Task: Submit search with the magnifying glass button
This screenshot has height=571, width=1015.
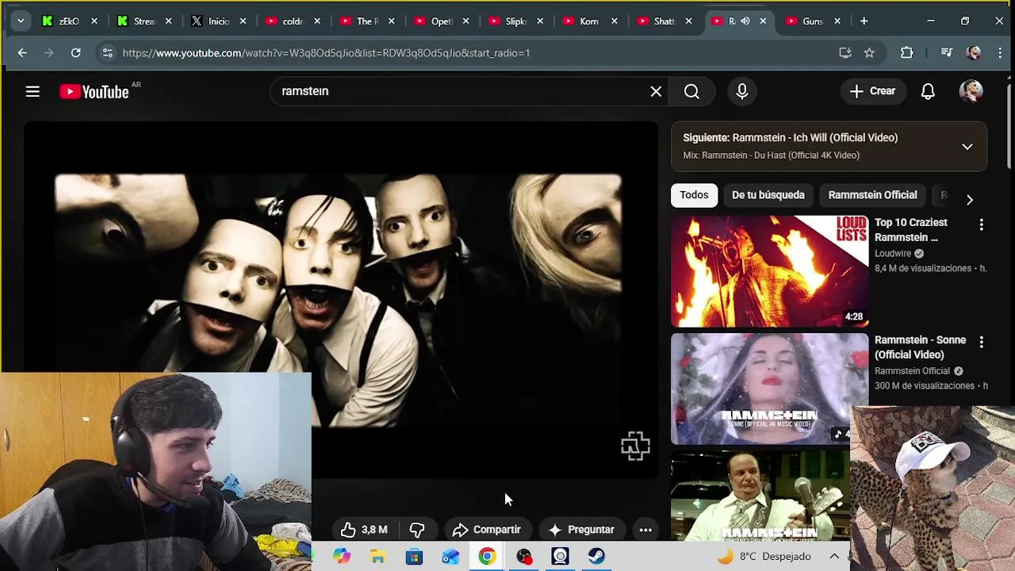Action: (x=691, y=91)
